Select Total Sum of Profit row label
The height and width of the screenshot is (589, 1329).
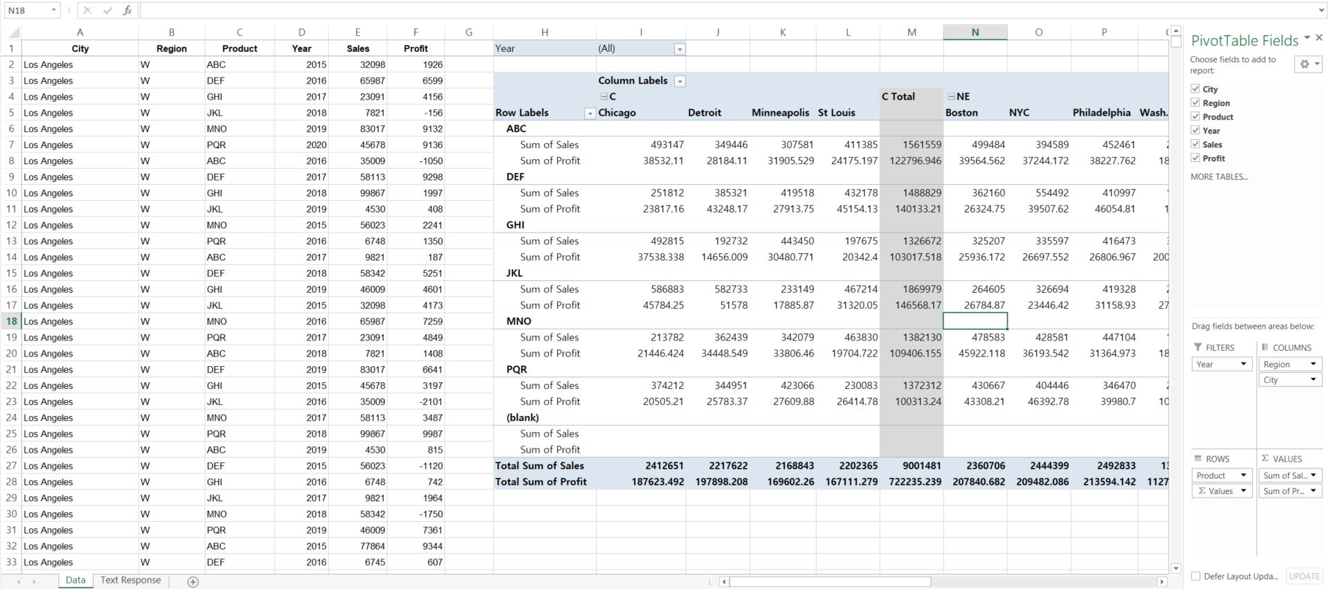click(541, 482)
